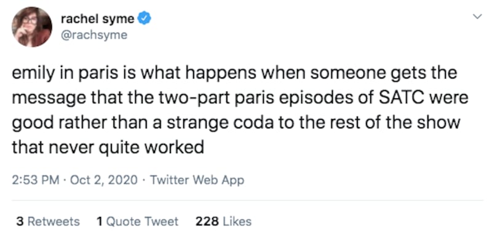View the 3 Retweets list
492x239 pixels.
[48, 221]
